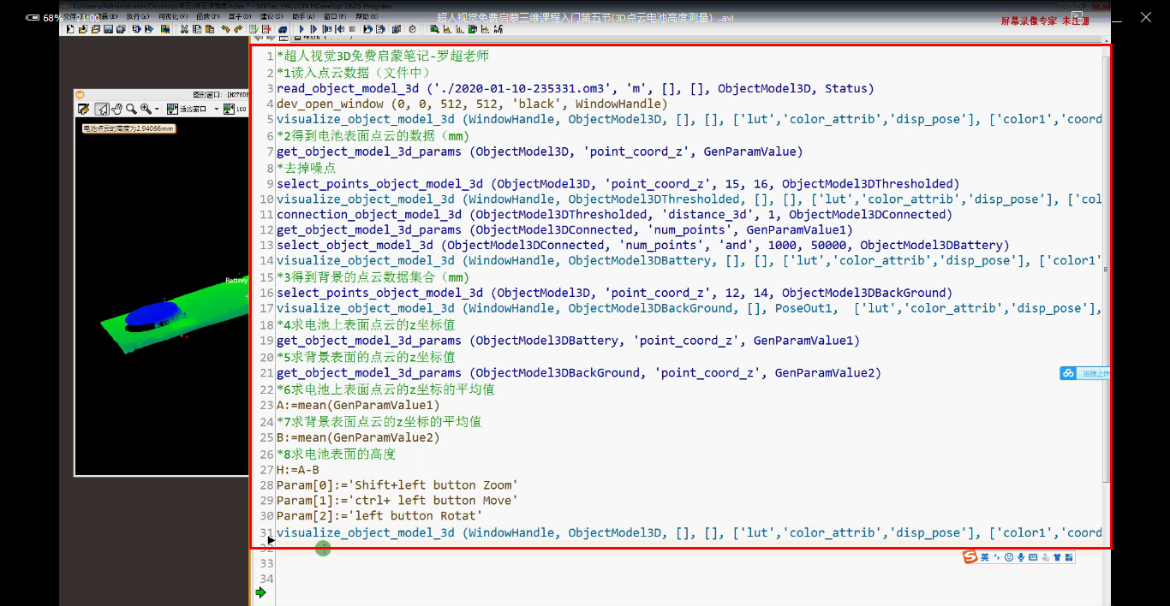Click the Sogou skin shirt icon
Image resolution: width=1170 pixels, height=606 pixels.
click(1057, 557)
